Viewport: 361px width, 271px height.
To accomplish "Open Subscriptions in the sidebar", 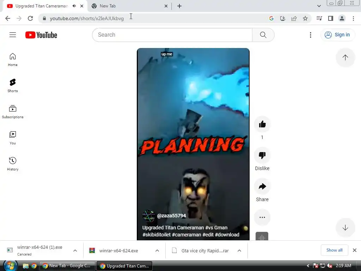I will pos(13,112).
